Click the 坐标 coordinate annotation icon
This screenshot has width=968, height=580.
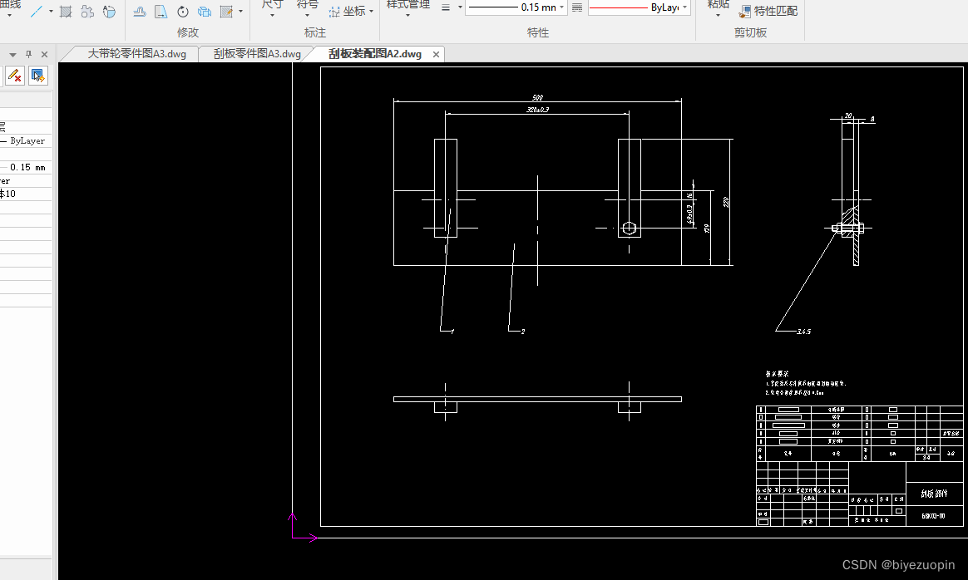coord(334,11)
